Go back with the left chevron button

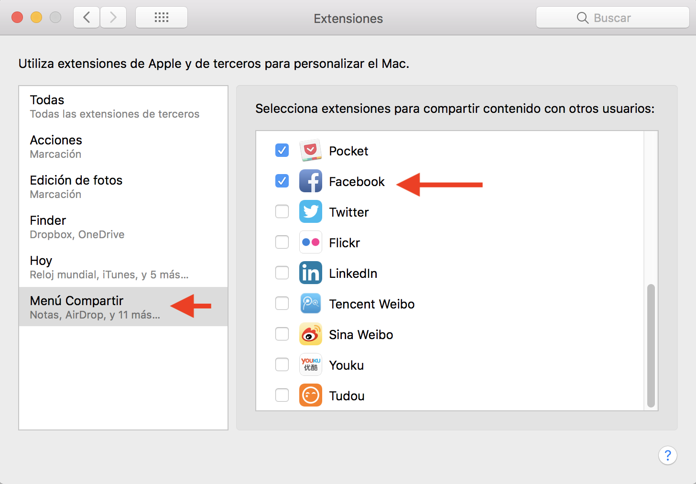[87, 18]
